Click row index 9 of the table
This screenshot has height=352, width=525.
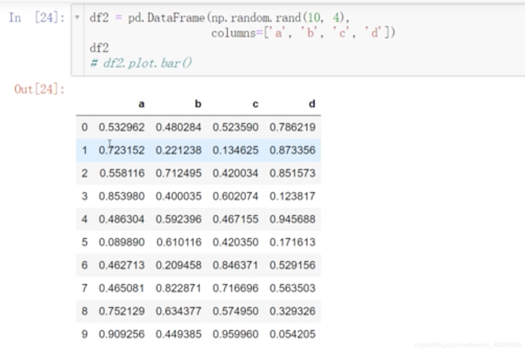(85, 334)
